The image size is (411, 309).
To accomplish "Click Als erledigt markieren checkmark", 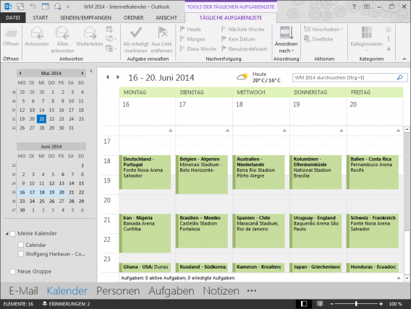I will click(x=136, y=32).
